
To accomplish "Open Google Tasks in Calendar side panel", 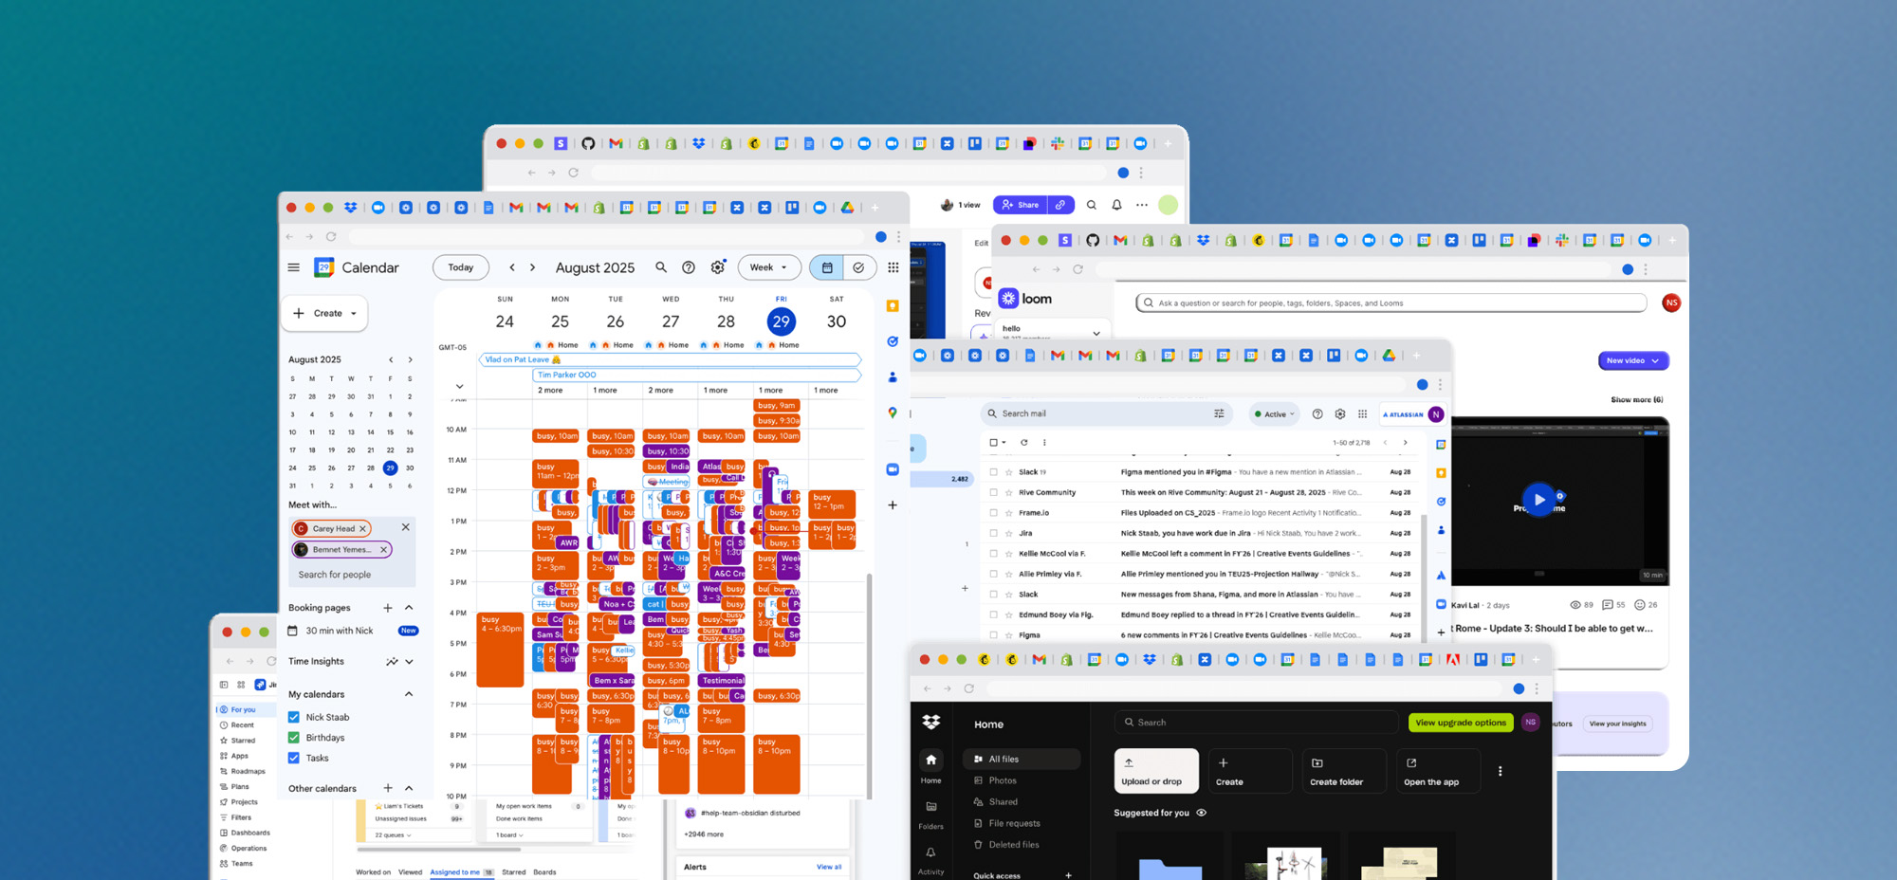I will 893,341.
